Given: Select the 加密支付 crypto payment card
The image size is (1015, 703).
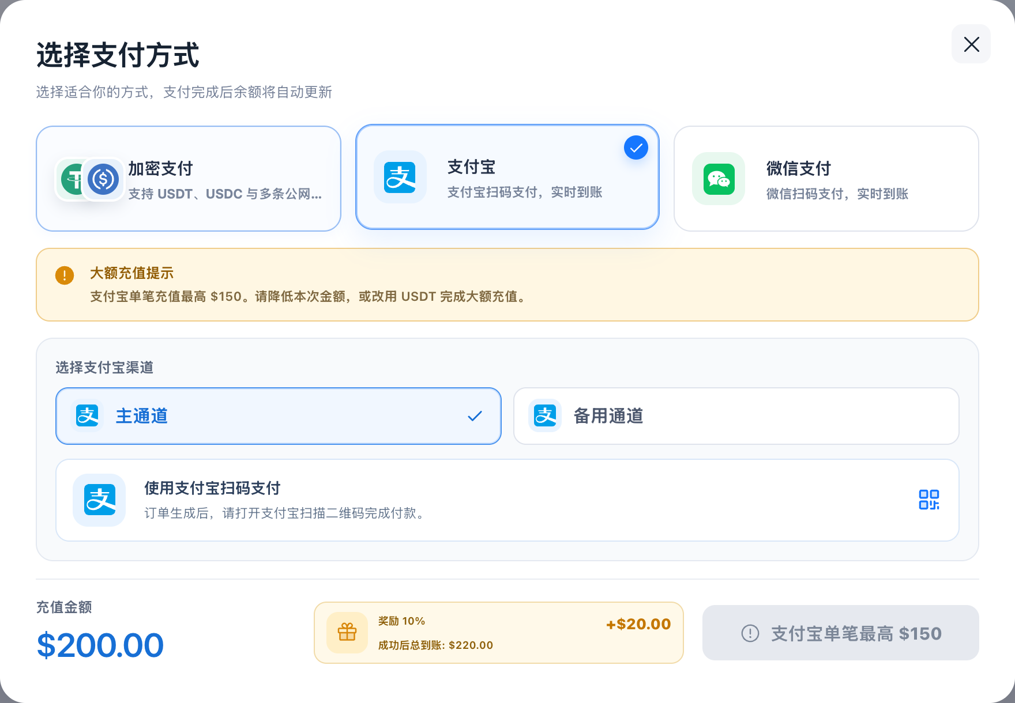Looking at the screenshot, I should [189, 179].
